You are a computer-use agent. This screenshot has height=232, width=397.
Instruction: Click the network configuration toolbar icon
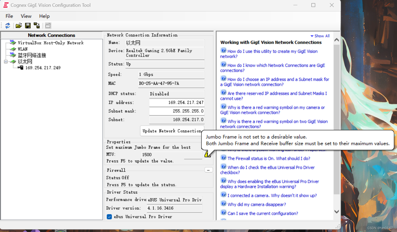click(x=37, y=25)
